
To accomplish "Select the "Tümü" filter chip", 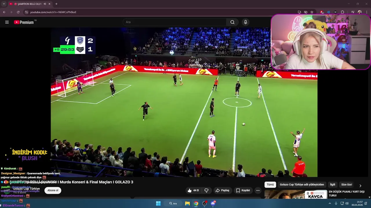I will pyautogui.click(x=270, y=185).
